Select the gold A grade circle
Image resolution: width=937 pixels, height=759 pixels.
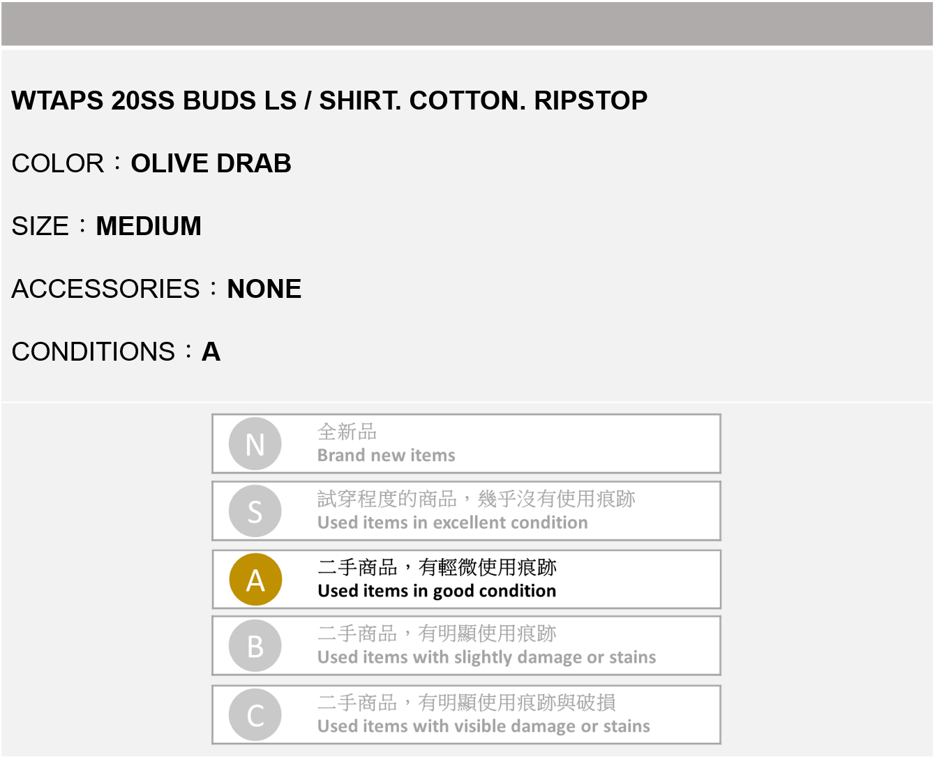[255, 579]
